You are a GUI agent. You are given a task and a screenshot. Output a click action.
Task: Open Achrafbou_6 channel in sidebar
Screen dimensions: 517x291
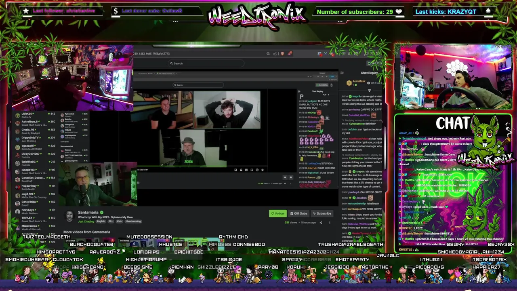coord(35,122)
